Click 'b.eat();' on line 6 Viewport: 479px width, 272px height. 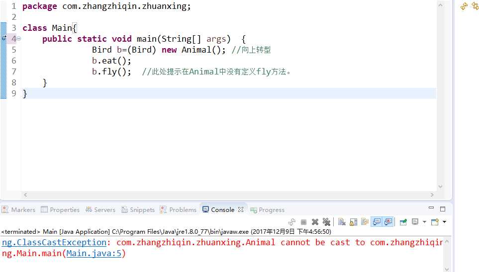pyautogui.click(x=111, y=61)
